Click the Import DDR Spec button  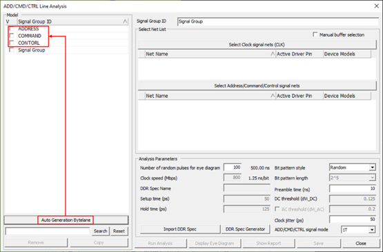180,229
